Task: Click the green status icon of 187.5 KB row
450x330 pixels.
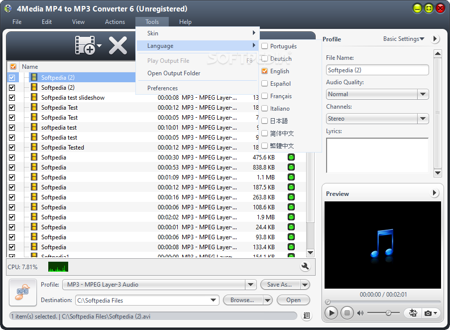Action: click(291, 187)
